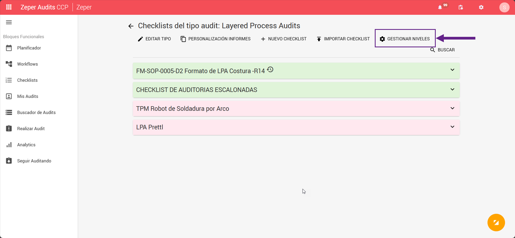The image size is (515, 238).
Task: Click the EDITAR TIPO button
Action: 154,39
